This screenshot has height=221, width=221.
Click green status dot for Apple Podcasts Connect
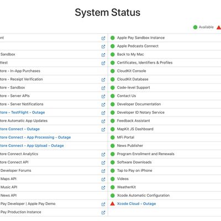tap(113, 46)
